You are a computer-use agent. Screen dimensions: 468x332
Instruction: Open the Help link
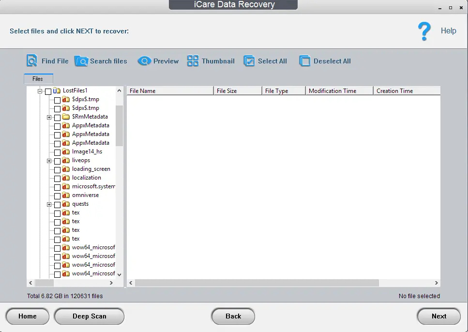[x=448, y=30]
